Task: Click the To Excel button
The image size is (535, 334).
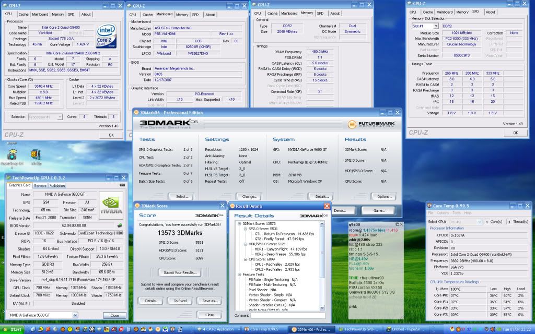Action: [x=180, y=301]
